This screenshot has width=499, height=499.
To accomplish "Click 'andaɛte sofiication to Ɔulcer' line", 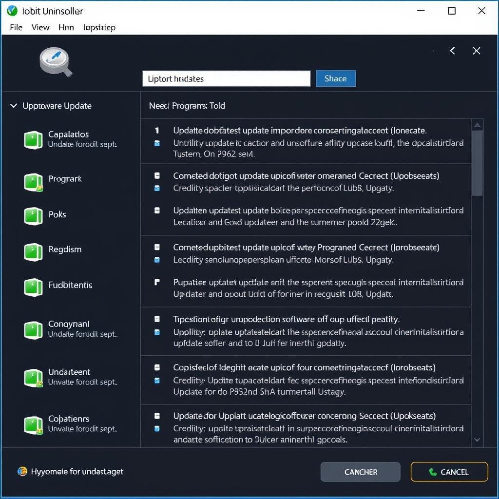I will click(x=260, y=440).
